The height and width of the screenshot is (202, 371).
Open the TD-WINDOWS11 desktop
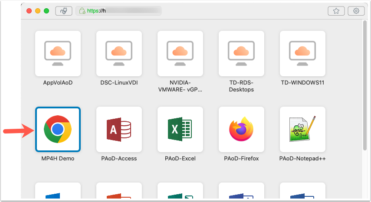pyautogui.click(x=303, y=53)
